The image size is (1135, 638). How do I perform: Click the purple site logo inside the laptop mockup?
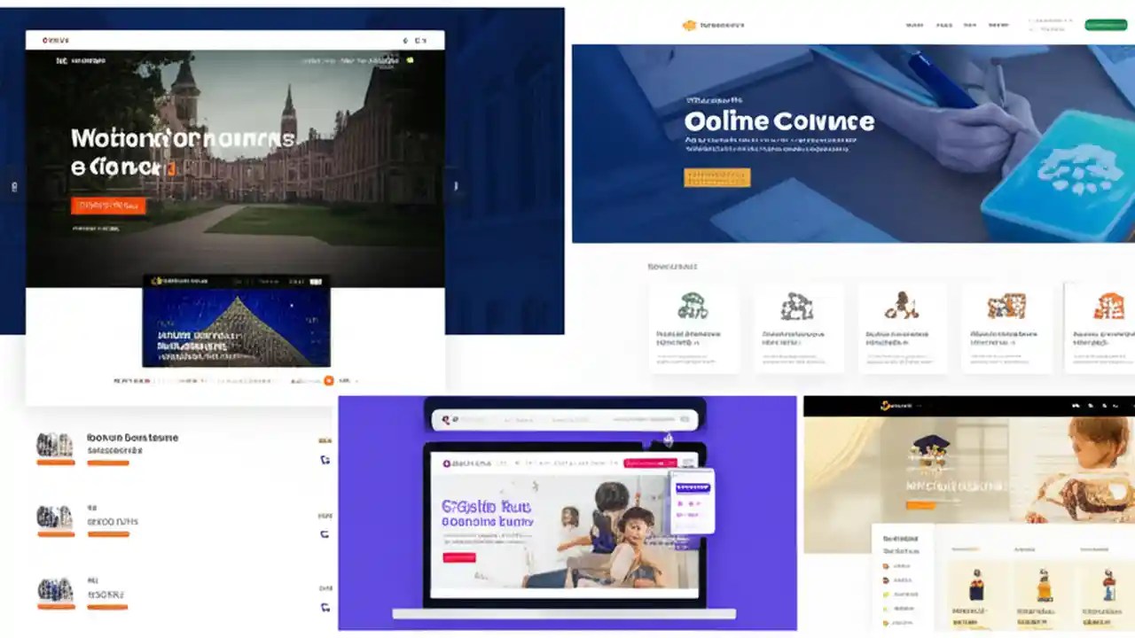pos(447,463)
